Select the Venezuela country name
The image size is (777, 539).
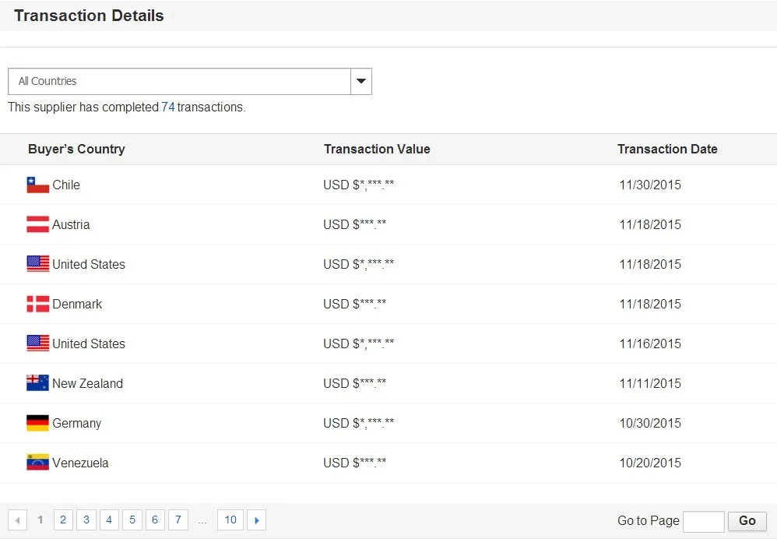(x=80, y=463)
